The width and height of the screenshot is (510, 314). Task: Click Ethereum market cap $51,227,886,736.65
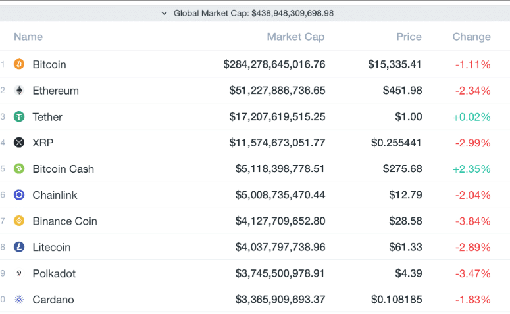(277, 90)
